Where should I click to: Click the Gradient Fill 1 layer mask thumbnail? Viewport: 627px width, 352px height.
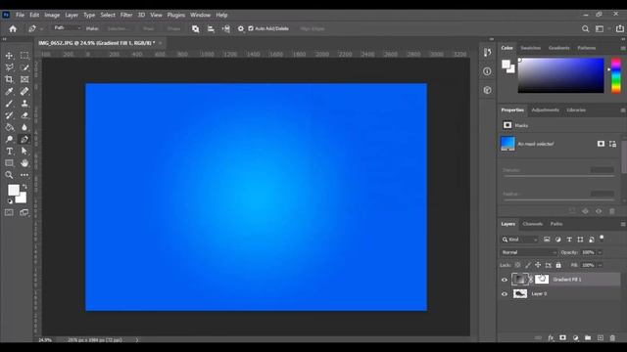[x=542, y=280]
